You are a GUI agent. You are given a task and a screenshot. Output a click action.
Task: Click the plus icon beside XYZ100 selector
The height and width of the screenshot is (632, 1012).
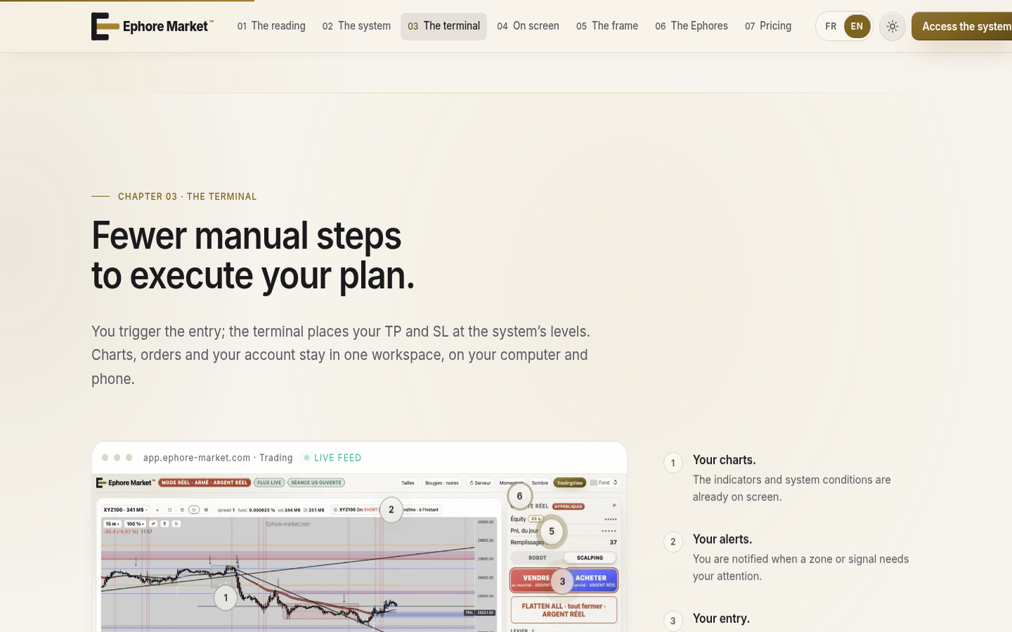coord(157,510)
